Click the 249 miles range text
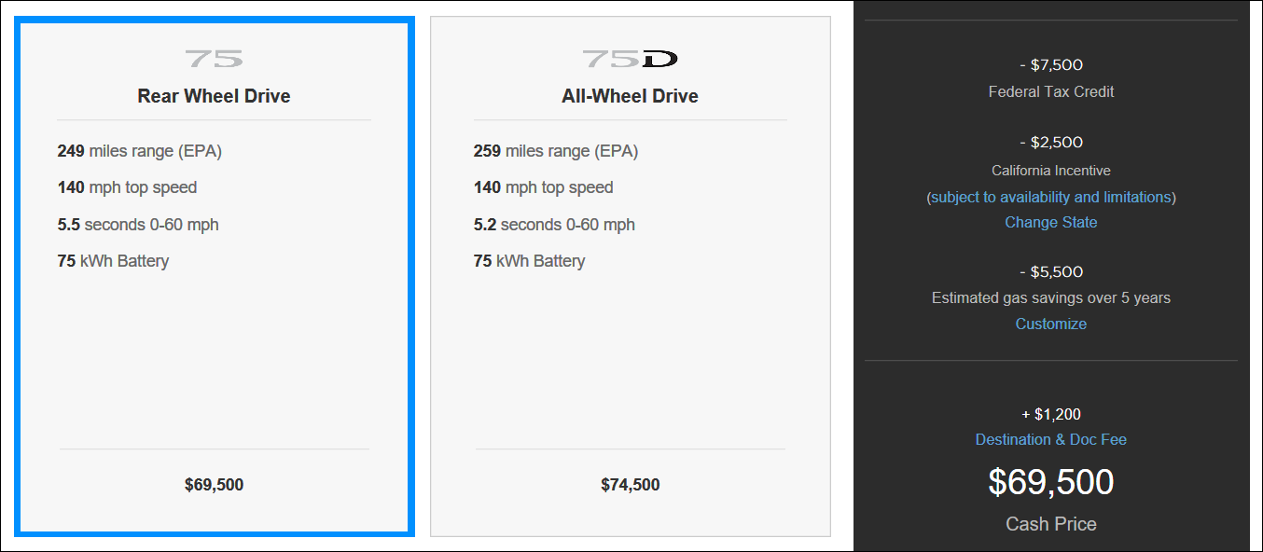 140,151
